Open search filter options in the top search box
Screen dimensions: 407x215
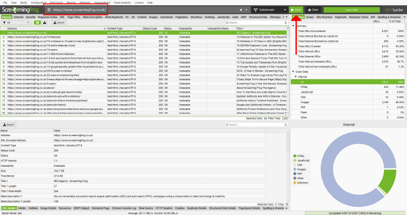285,22
